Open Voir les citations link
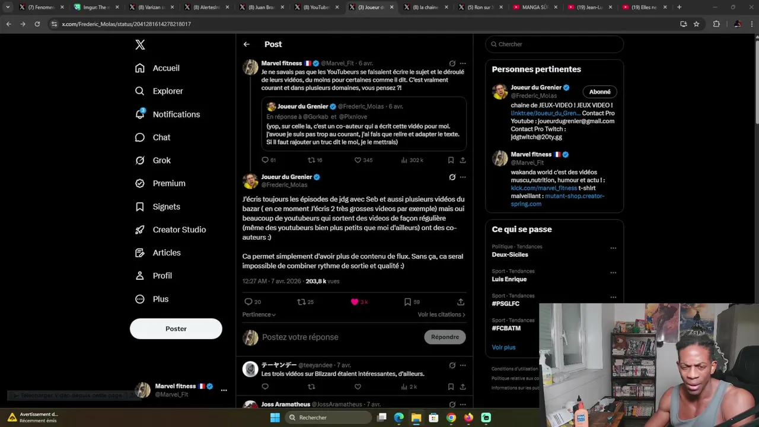The height and width of the screenshot is (427, 759). 441,314
